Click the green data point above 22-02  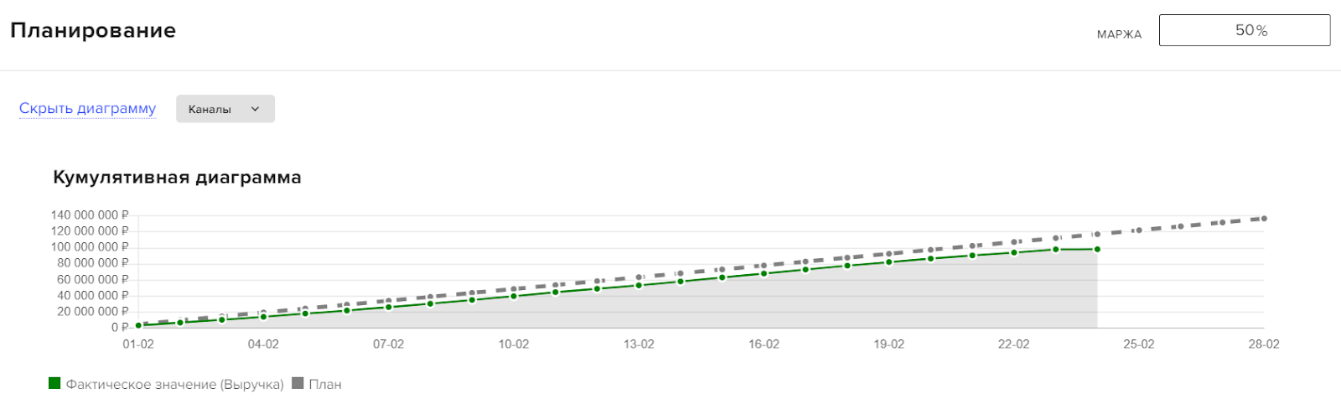[x=1014, y=252]
